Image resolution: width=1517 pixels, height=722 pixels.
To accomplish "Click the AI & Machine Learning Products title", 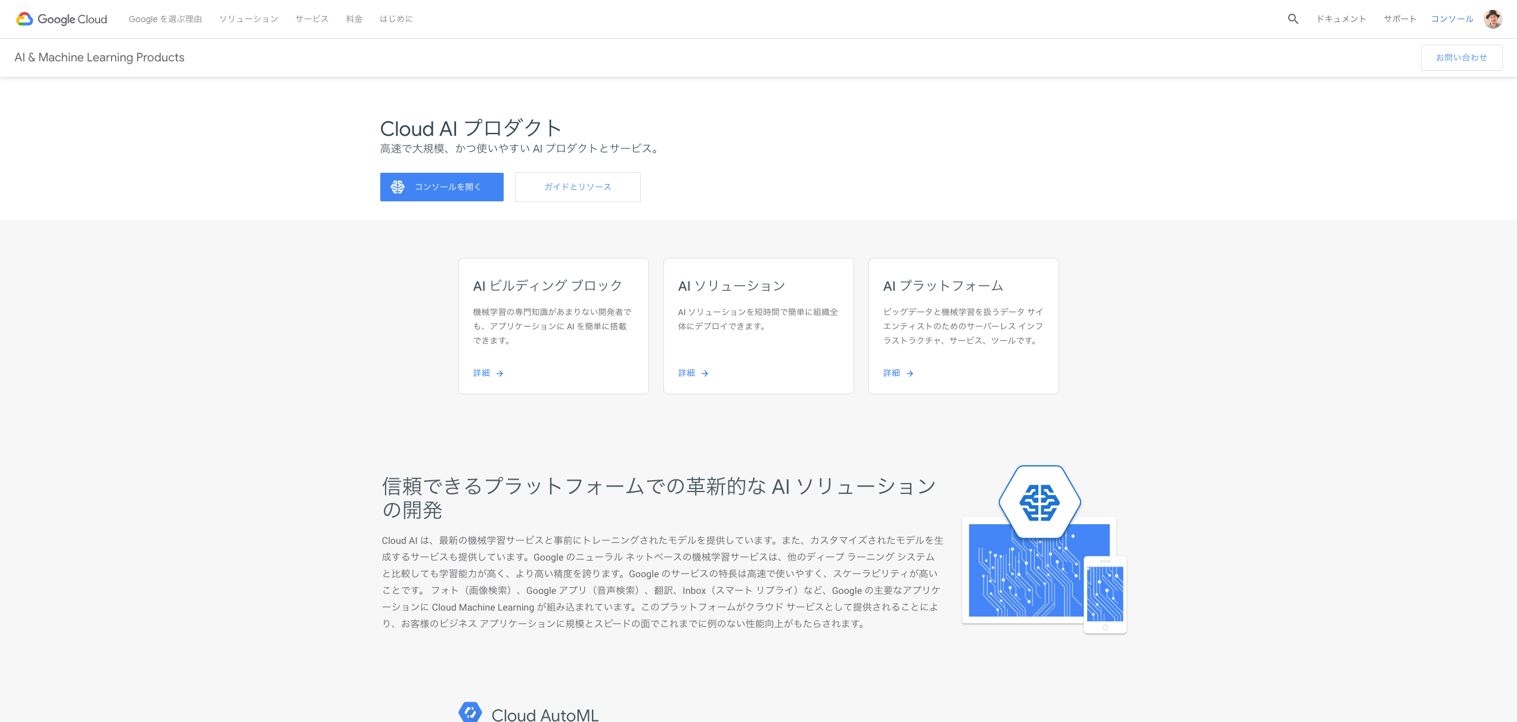I will coord(100,58).
